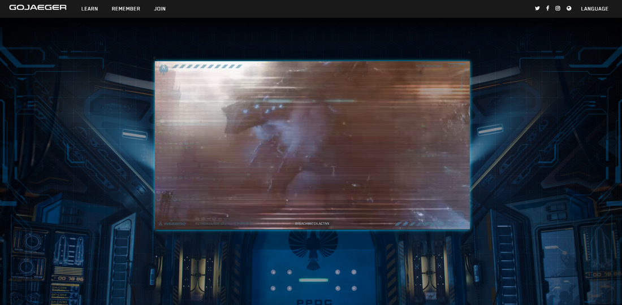Screen dimensions: 622x305
Task: Open the Instagram icon link
Action: [x=558, y=8]
